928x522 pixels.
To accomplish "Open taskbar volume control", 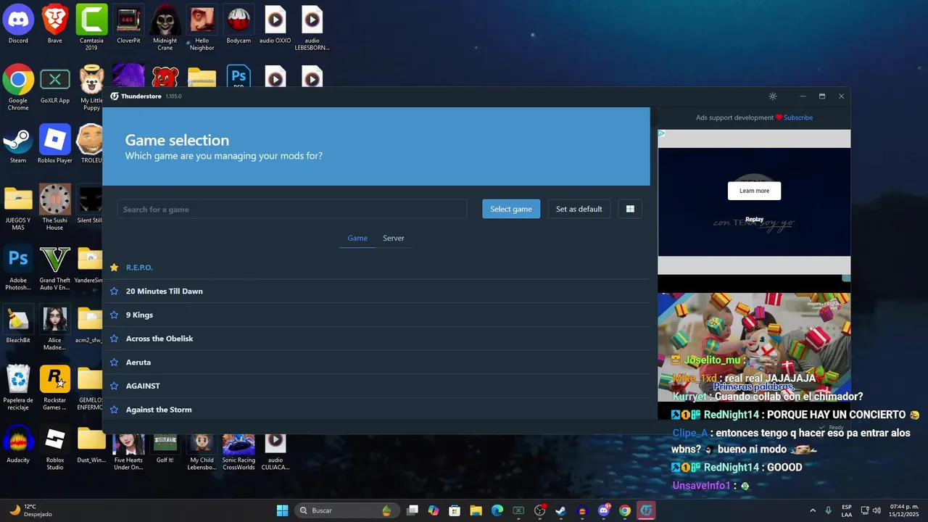I will (877, 510).
